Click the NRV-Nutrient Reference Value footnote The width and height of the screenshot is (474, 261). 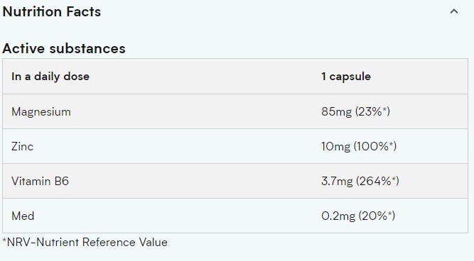click(85, 242)
